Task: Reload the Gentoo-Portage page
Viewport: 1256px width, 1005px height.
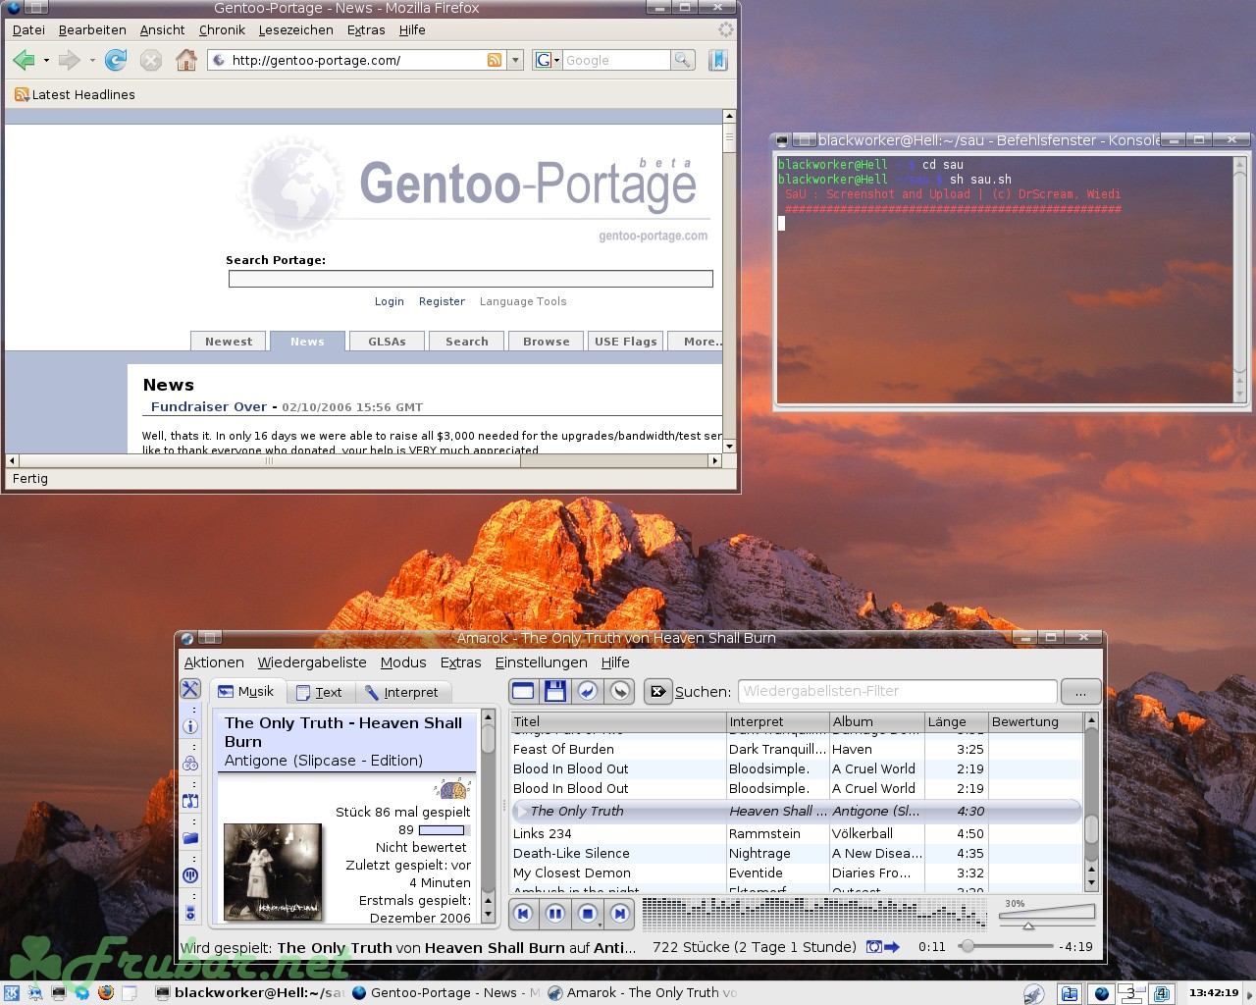Action: pos(116,61)
